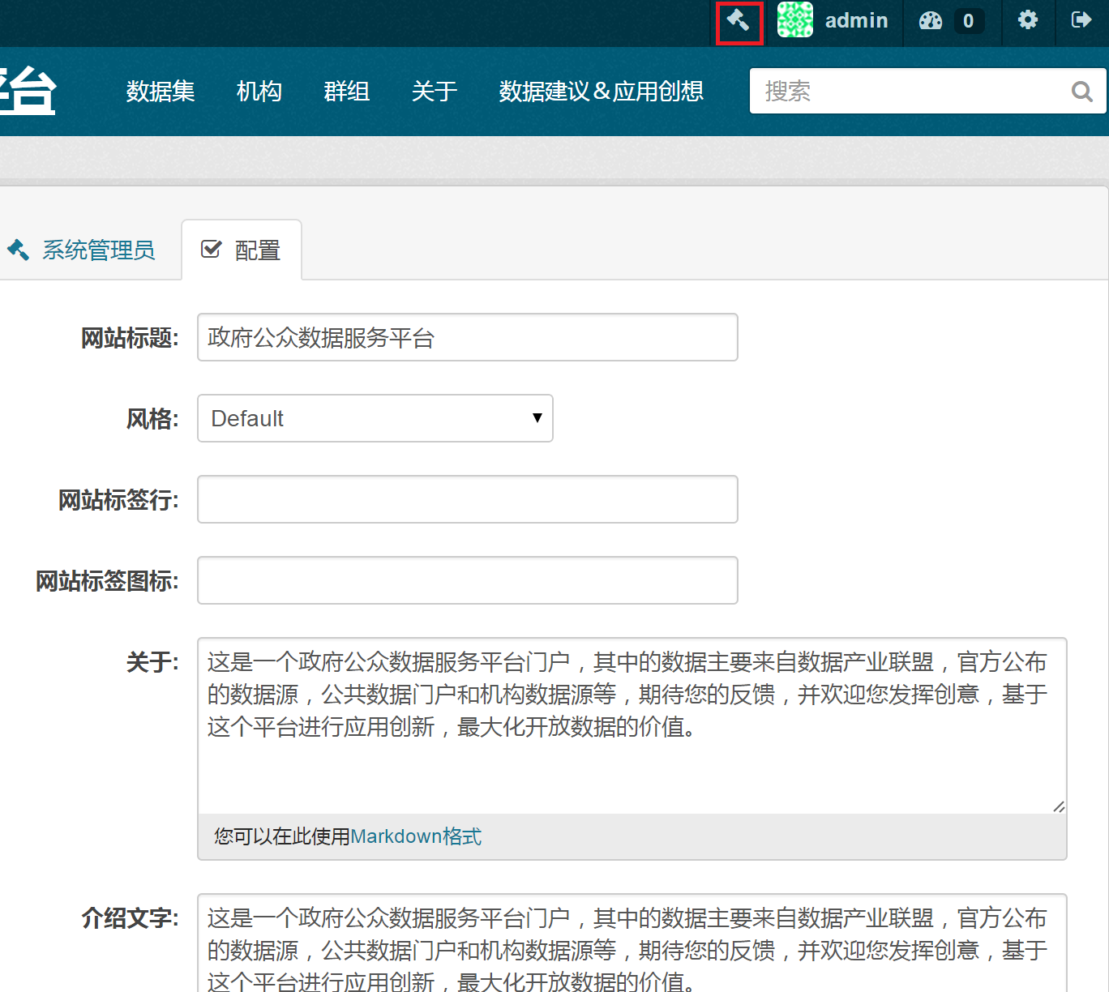Open the 群组 navigation item

point(347,91)
